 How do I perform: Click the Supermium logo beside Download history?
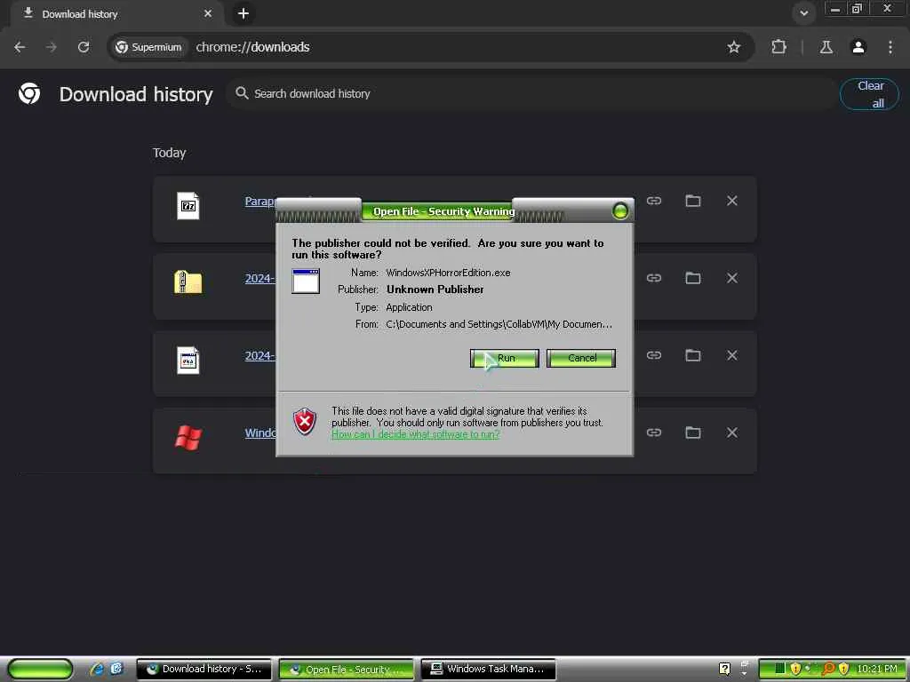(29, 93)
